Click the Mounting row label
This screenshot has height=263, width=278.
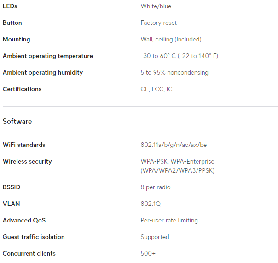click(16, 40)
